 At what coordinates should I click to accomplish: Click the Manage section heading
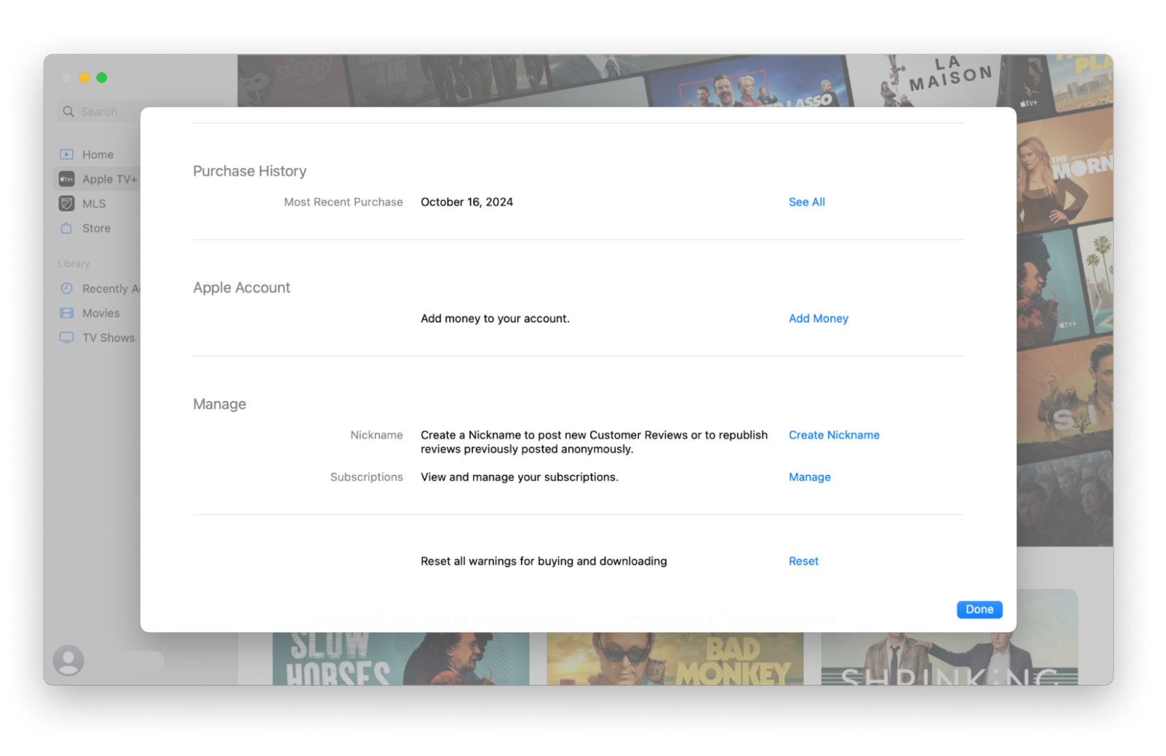[x=220, y=404]
